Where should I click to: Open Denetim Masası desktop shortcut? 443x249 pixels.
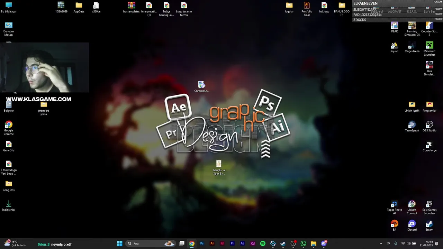(9, 29)
